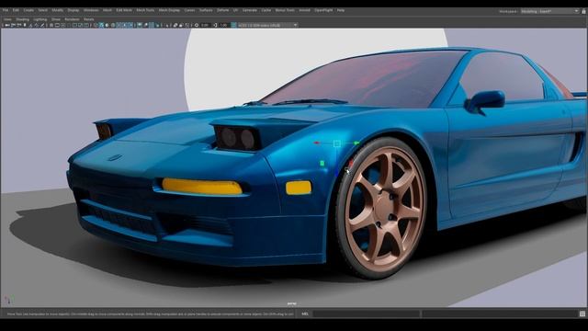Click the Lock Camera icon
588x331 pixels.
click(14, 25)
